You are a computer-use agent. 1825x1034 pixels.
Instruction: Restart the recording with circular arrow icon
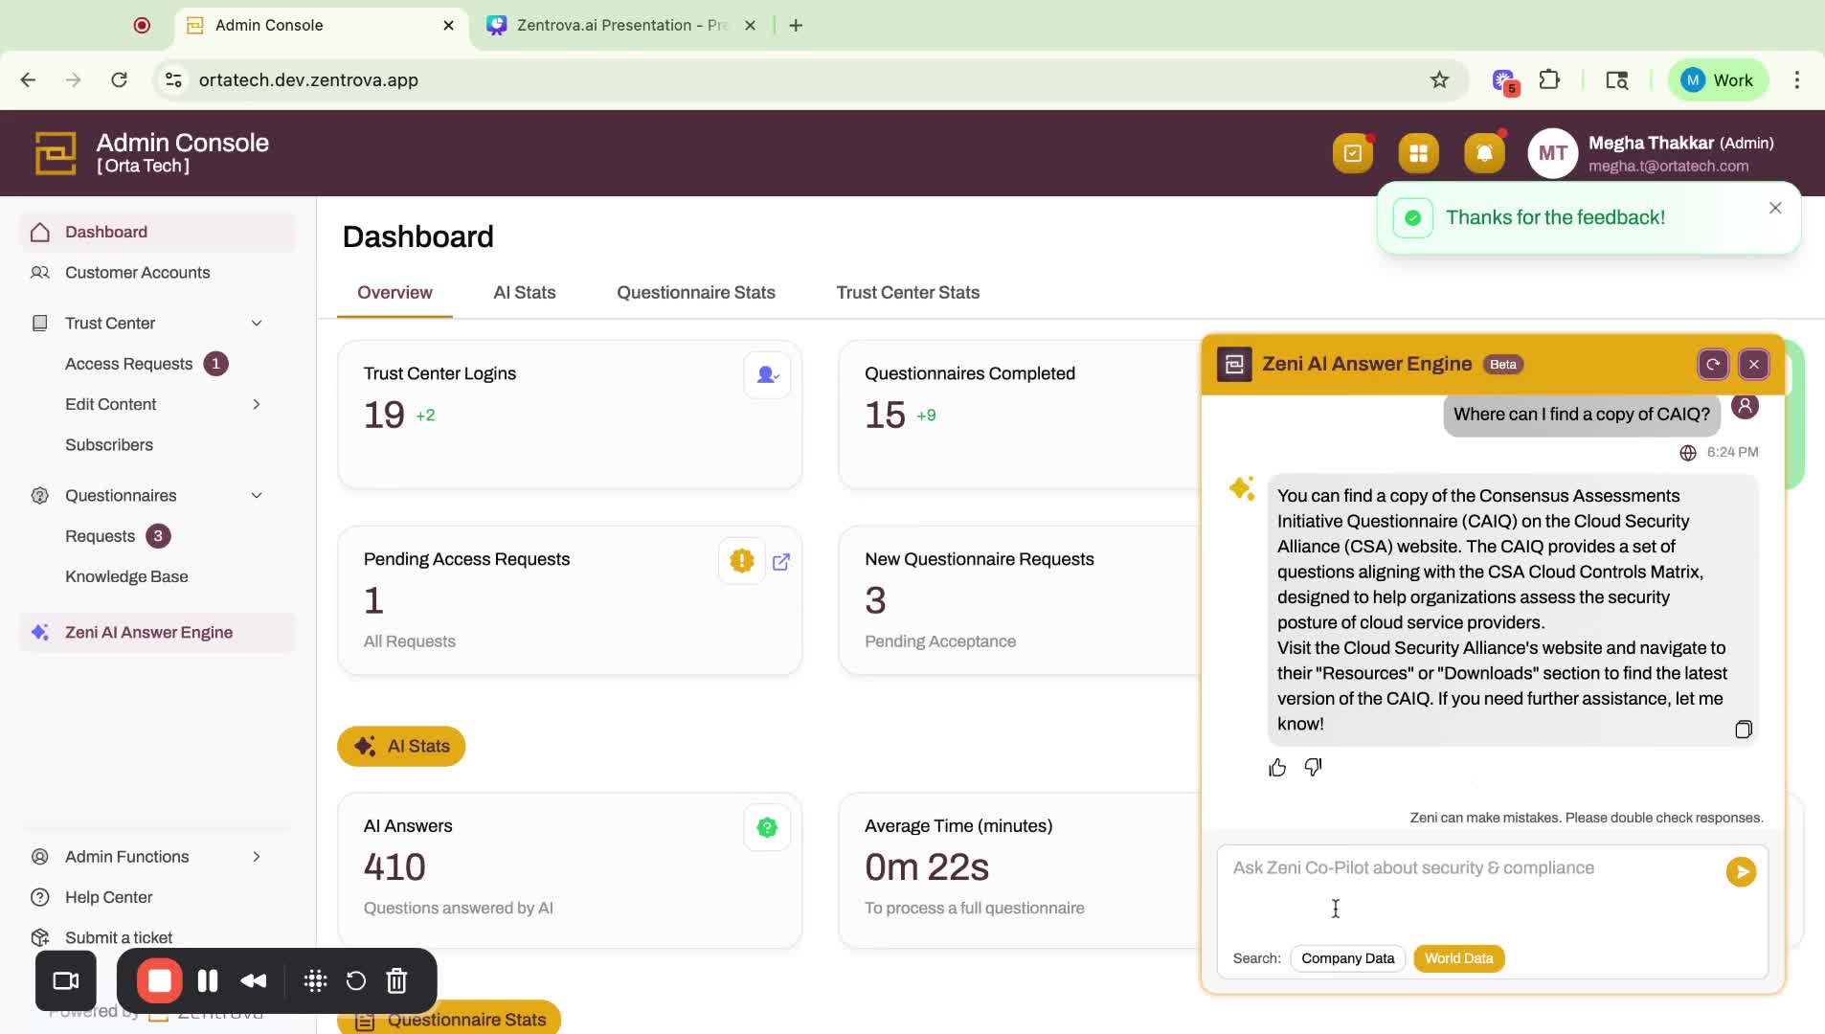(x=355, y=981)
